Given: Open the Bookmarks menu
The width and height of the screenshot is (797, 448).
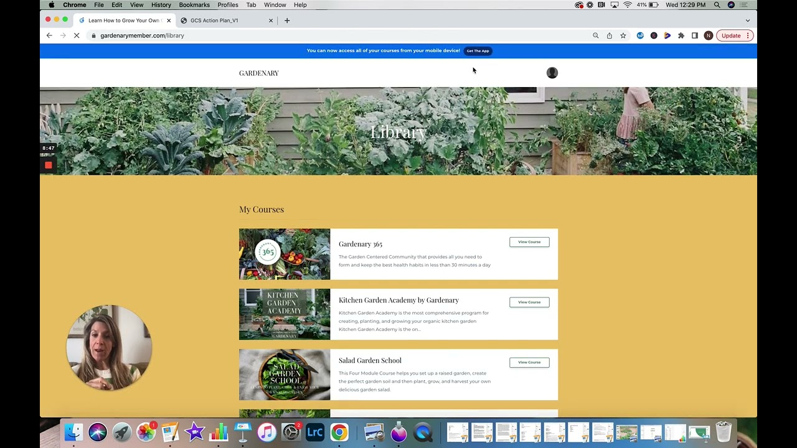Looking at the screenshot, I should 194,5.
